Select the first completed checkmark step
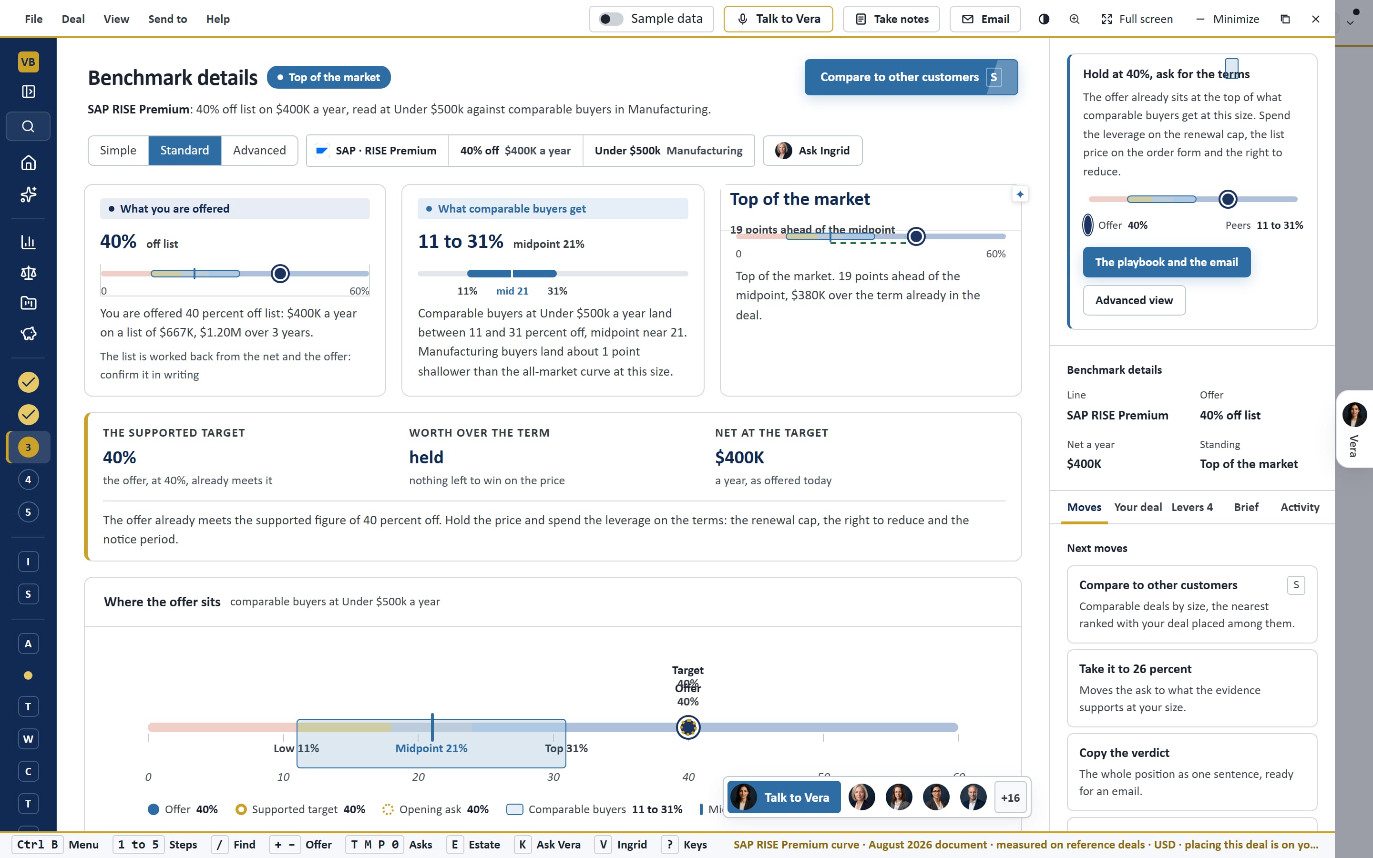This screenshot has height=858, width=1373. pyautogui.click(x=28, y=382)
